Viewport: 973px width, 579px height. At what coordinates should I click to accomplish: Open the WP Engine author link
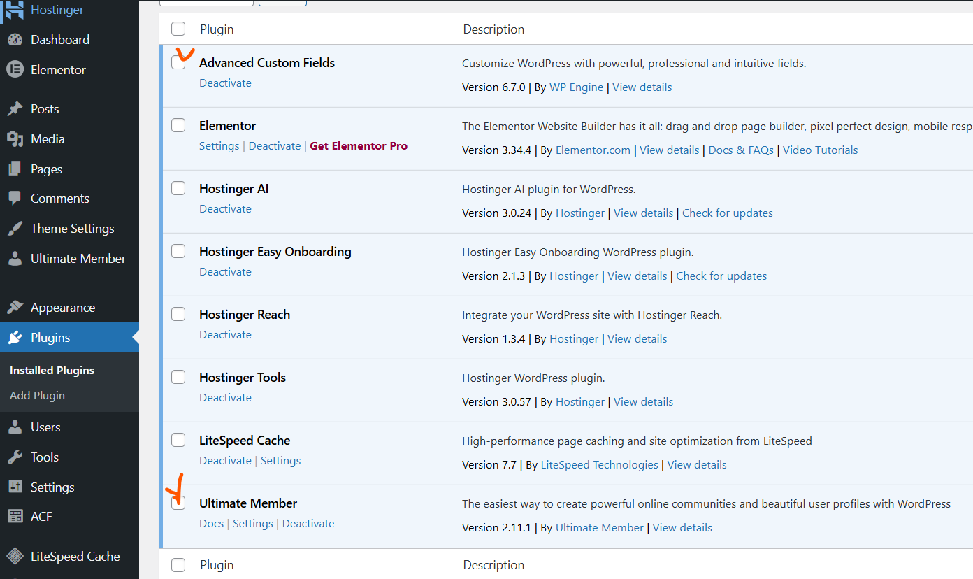tap(576, 87)
